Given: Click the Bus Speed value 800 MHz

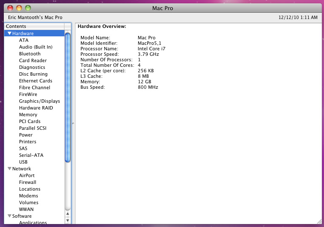Looking at the screenshot, I should click(x=148, y=87).
